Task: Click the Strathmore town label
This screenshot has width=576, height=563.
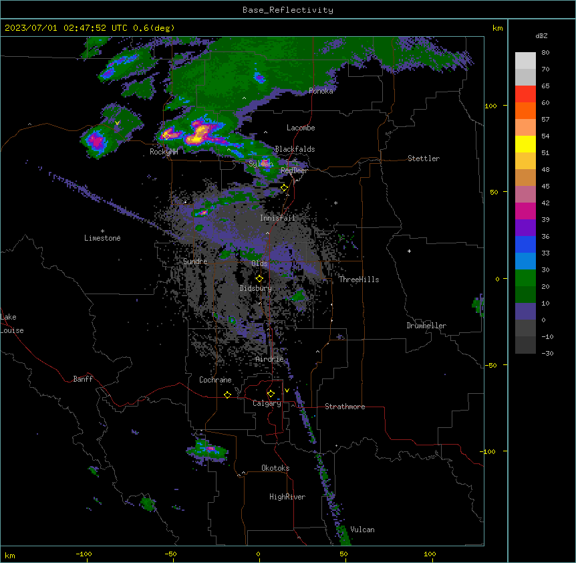Action: (345, 407)
